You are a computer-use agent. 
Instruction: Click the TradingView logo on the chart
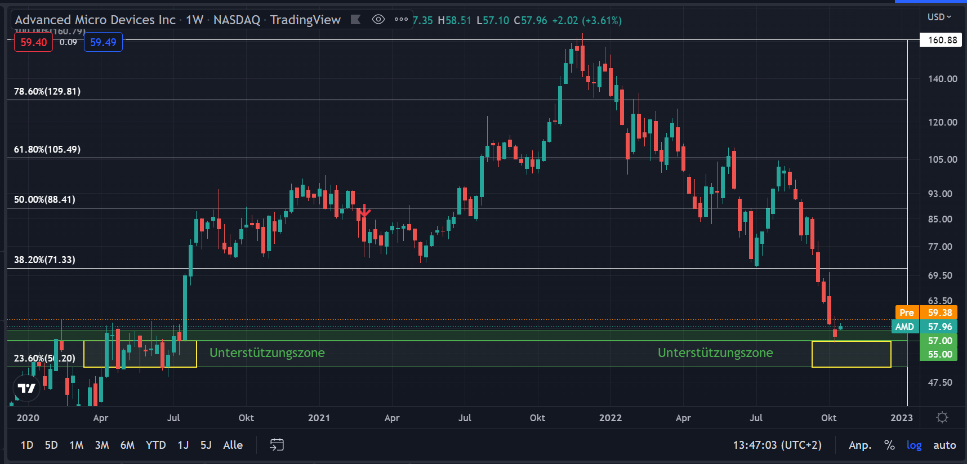click(26, 388)
